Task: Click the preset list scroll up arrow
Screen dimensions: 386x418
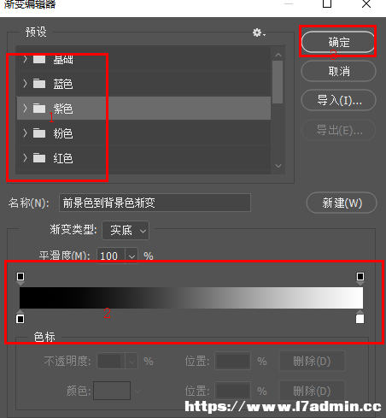Action: [x=278, y=55]
